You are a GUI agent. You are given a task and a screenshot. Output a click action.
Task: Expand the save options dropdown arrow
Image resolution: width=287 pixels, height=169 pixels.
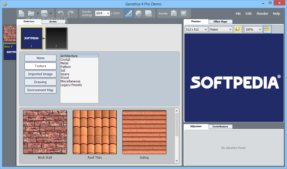[x=51, y=13]
